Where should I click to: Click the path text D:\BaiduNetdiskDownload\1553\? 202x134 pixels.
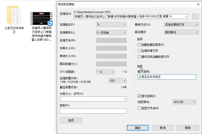tap(92, 12)
